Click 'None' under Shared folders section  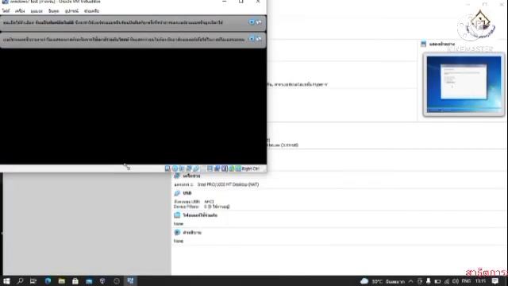click(x=179, y=224)
